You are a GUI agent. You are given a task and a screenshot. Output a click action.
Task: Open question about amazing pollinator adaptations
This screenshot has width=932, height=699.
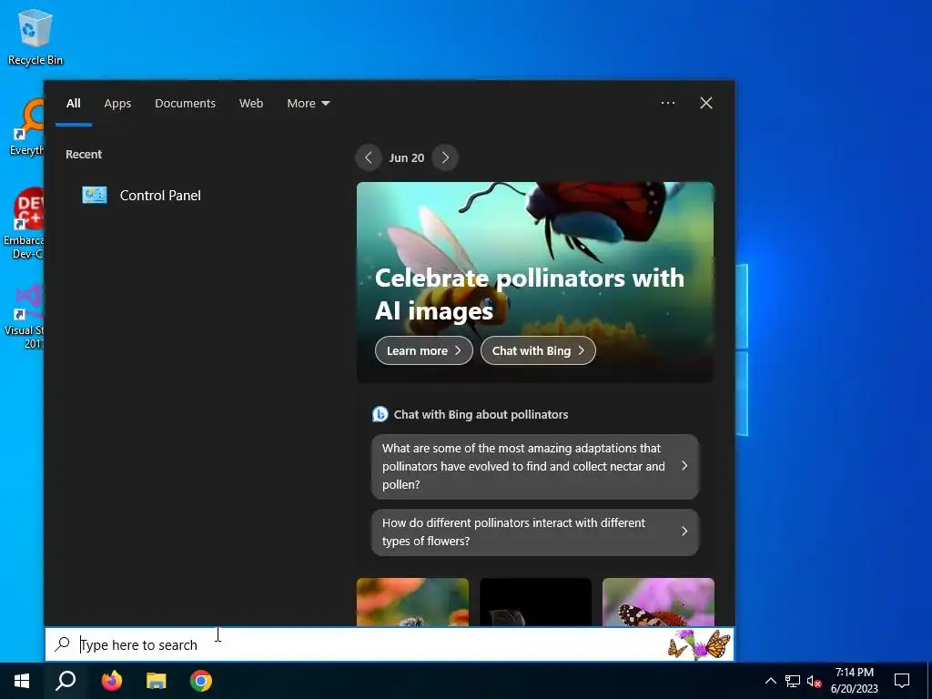click(x=535, y=467)
